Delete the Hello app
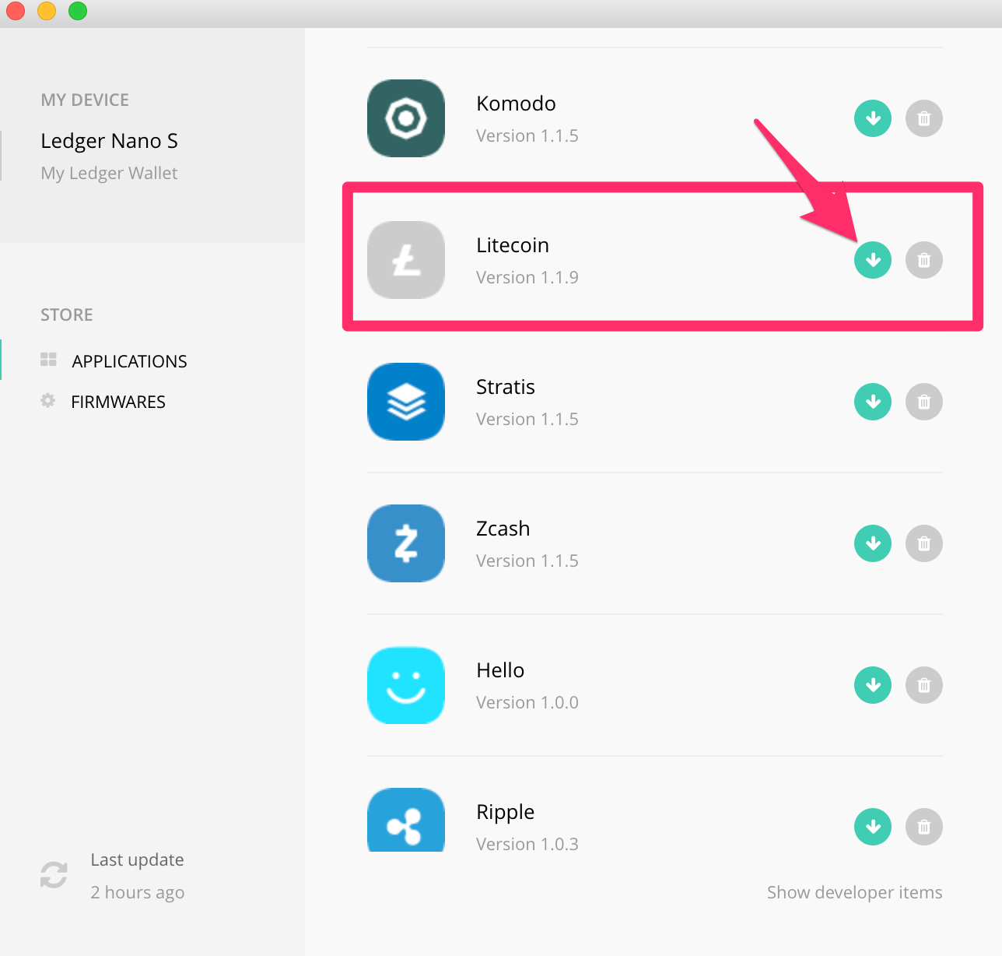This screenshot has height=956, width=1002. click(x=924, y=685)
